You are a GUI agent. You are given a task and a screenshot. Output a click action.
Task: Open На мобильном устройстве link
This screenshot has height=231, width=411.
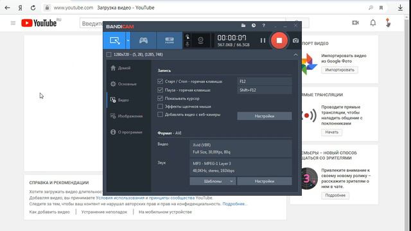[x=165, y=212]
